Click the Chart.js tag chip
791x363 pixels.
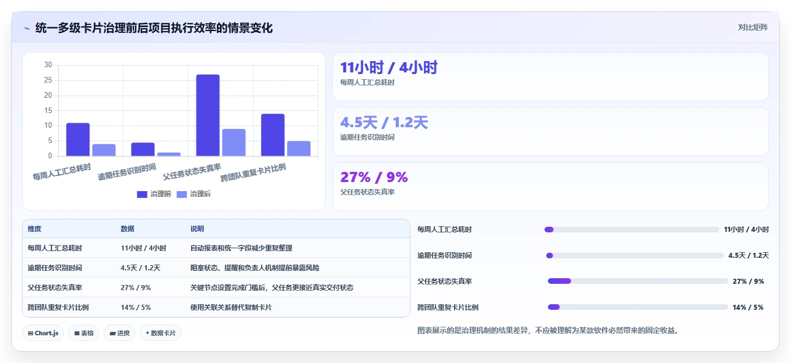click(43, 333)
